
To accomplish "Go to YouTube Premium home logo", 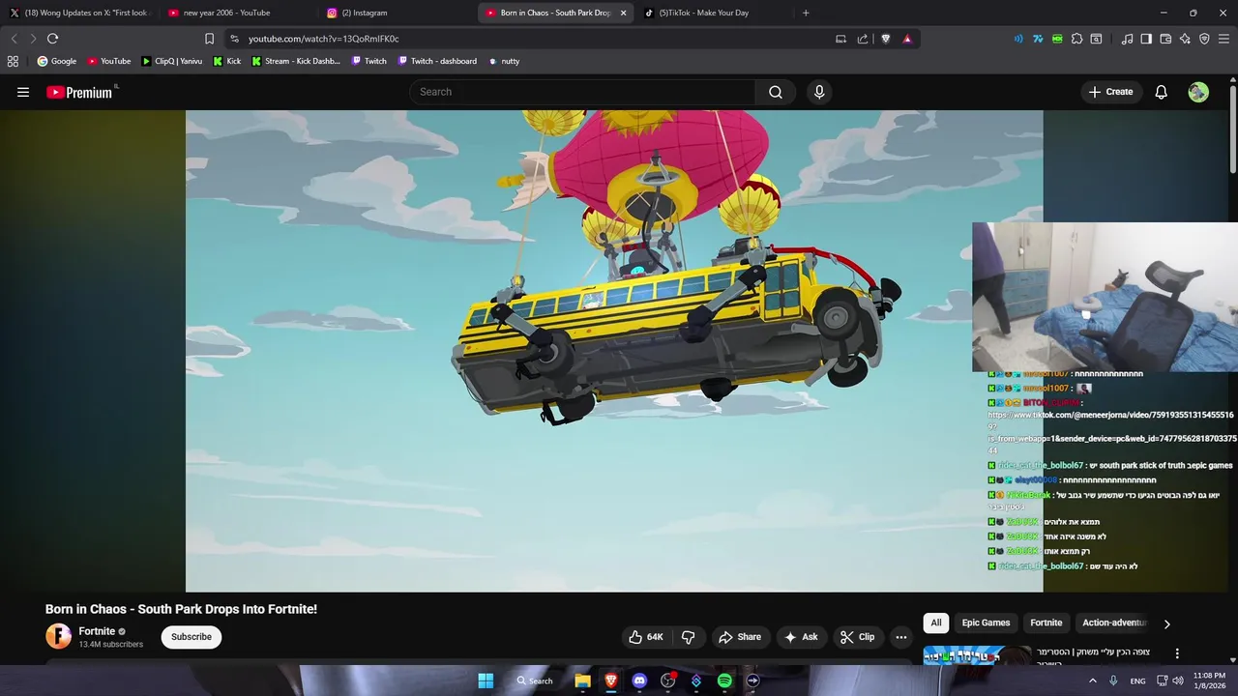I will click(x=81, y=92).
